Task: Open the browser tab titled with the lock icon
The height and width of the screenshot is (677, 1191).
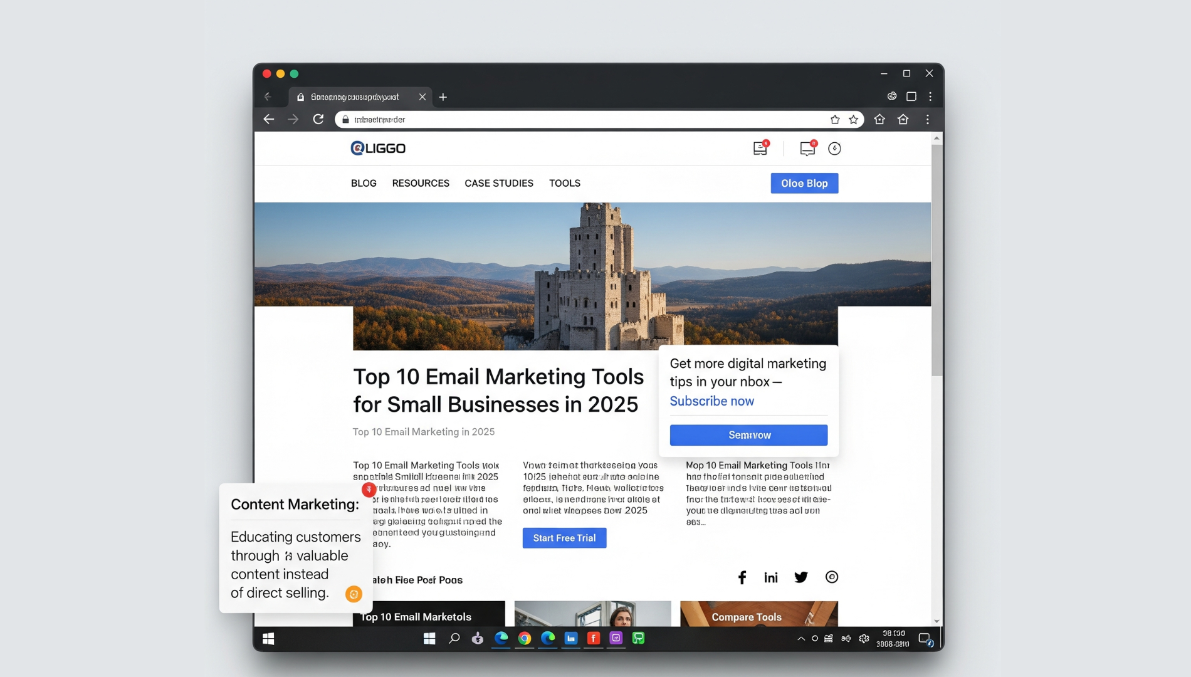Action: pos(360,97)
